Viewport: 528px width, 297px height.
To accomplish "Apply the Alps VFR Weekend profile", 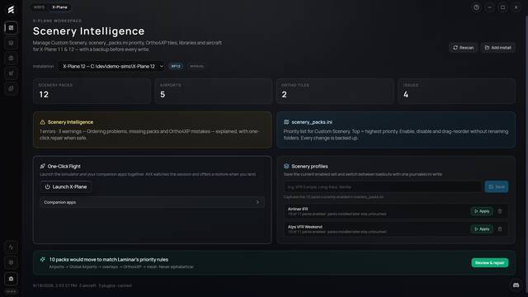I will point(482,229).
